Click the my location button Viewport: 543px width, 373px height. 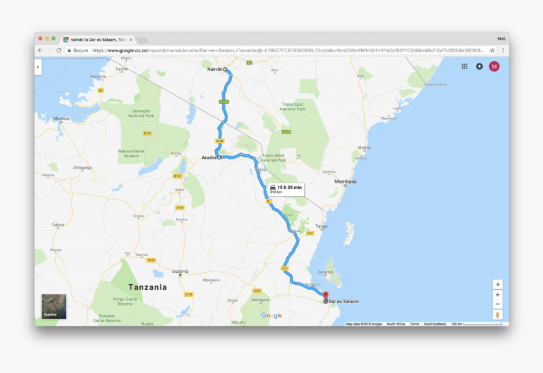pyautogui.click(x=498, y=285)
